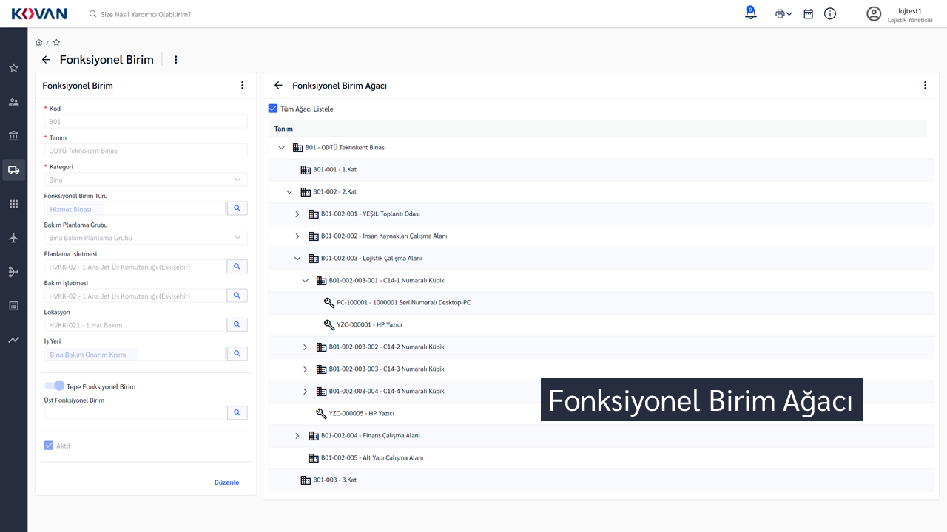
Task: Open the calendar icon in header
Action: pyautogui.click(x=809, y=14)
